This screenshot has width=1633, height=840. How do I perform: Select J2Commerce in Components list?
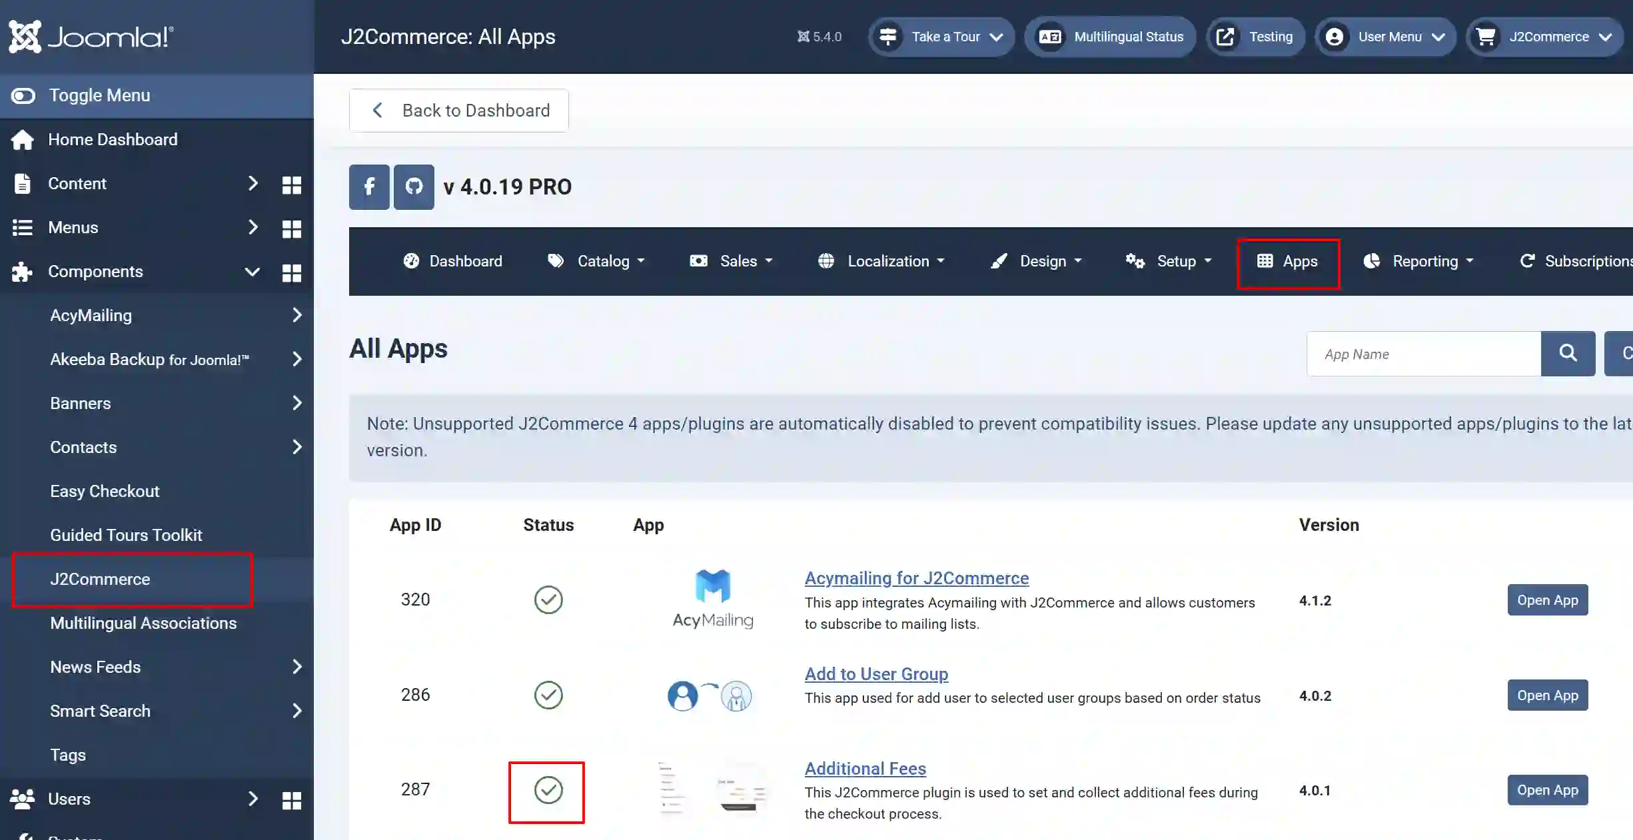pos(100,579)
